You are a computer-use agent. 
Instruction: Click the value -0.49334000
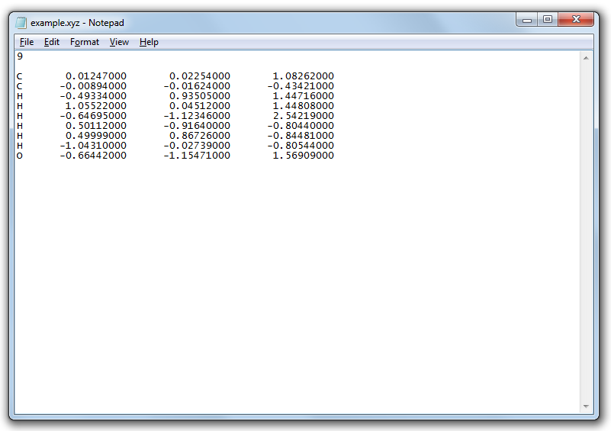coord(93,96)
